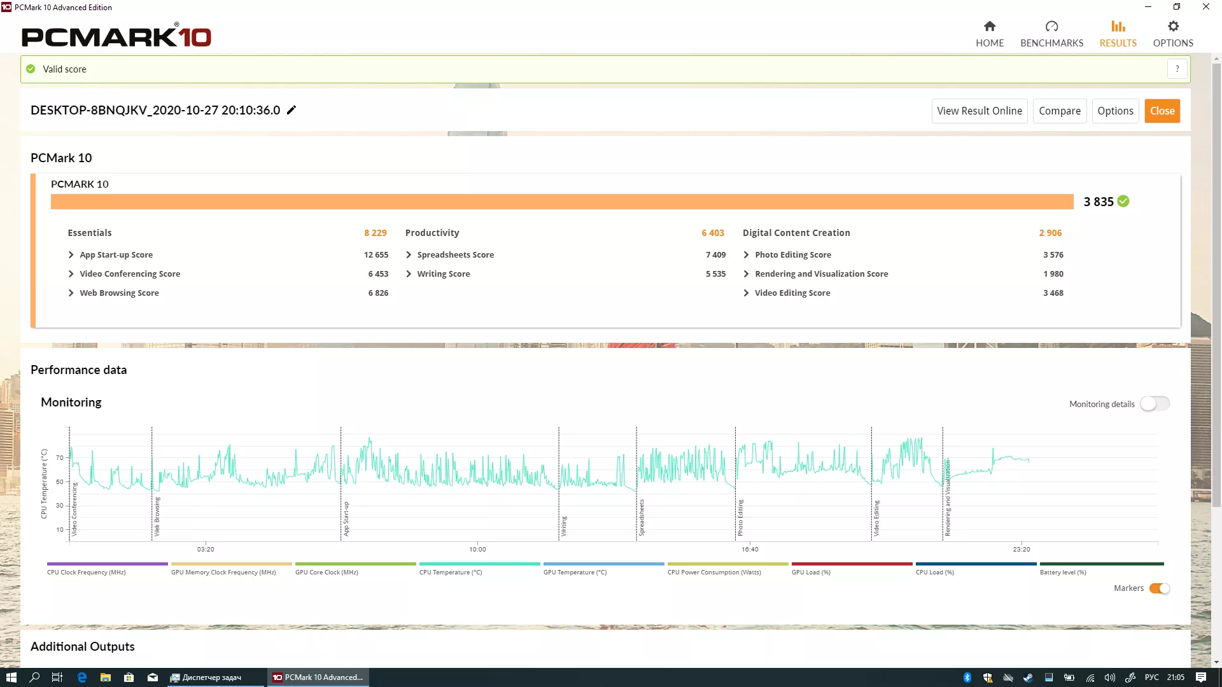Click the volume speaker tray icon
The image size is (1222, 687).
click(x=1110, y=677)
